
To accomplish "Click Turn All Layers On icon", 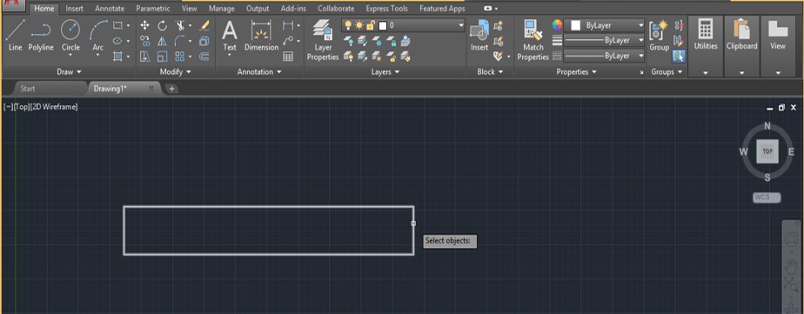I will click(348, 56).
